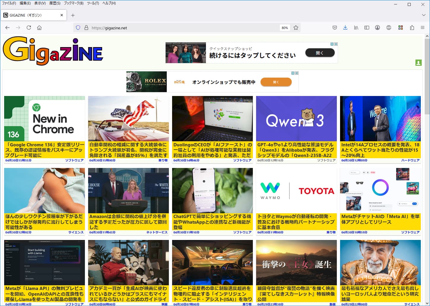Open the 表示(V) menu
The image size is (430, 306).
(x=40, y=3)
